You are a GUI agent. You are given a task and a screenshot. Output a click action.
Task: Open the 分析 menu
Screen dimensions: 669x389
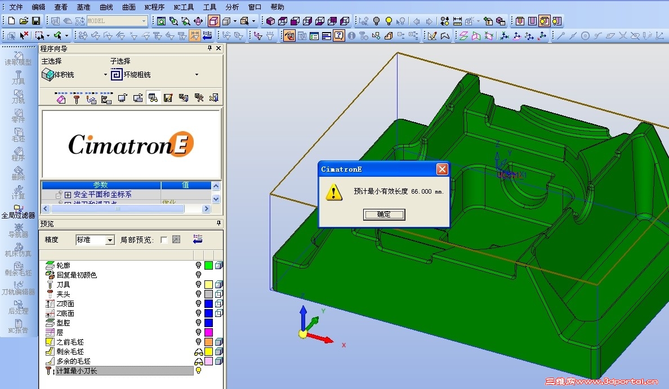pyautogui.click(x=232, y=7)
